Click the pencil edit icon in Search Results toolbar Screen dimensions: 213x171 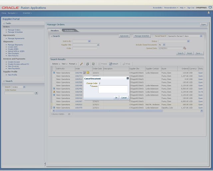click(x=81, y=64)
